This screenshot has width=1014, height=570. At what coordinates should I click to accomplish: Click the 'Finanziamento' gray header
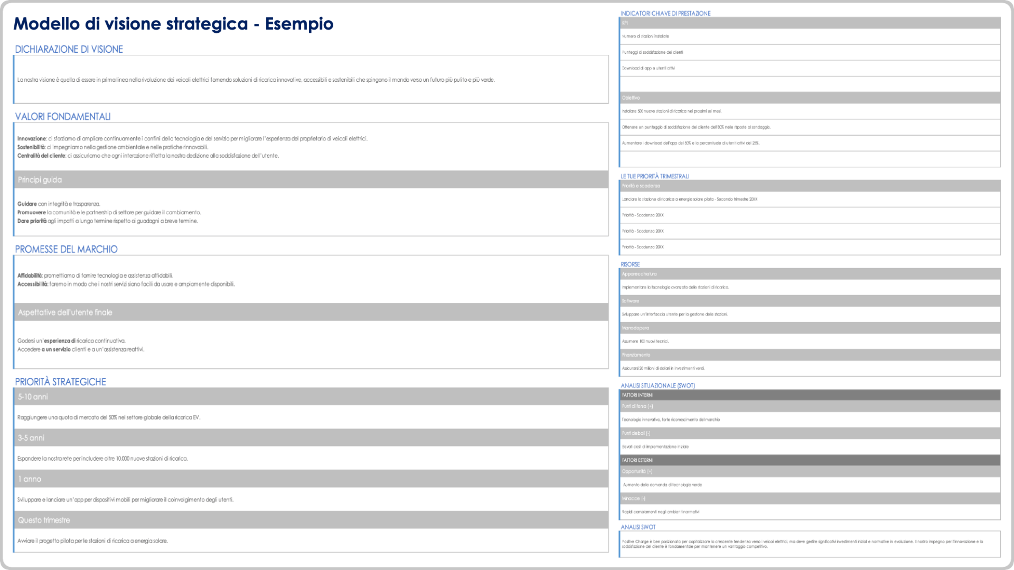coord(810,355)
